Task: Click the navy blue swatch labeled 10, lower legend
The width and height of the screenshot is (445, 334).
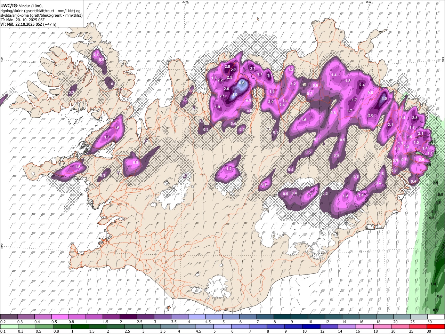Action: (310, 326)
